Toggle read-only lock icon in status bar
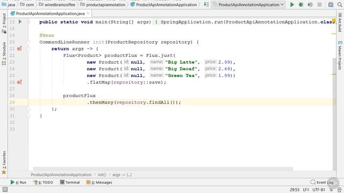The width and height of the screenshot is (344, 193). [x=331, y=189]
